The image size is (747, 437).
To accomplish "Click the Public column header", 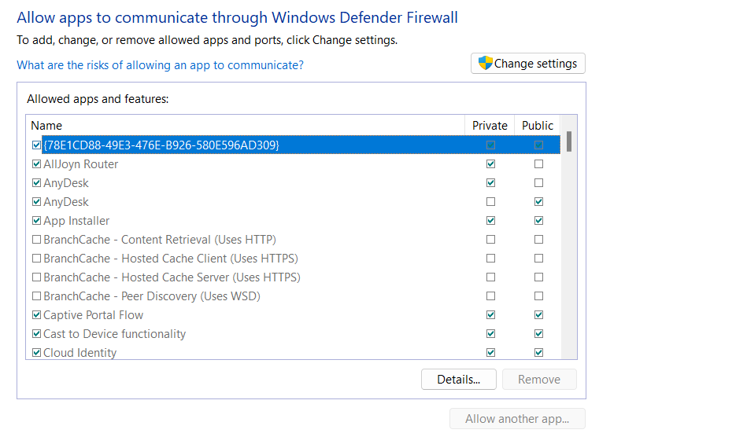I will [x=538, y=126].
